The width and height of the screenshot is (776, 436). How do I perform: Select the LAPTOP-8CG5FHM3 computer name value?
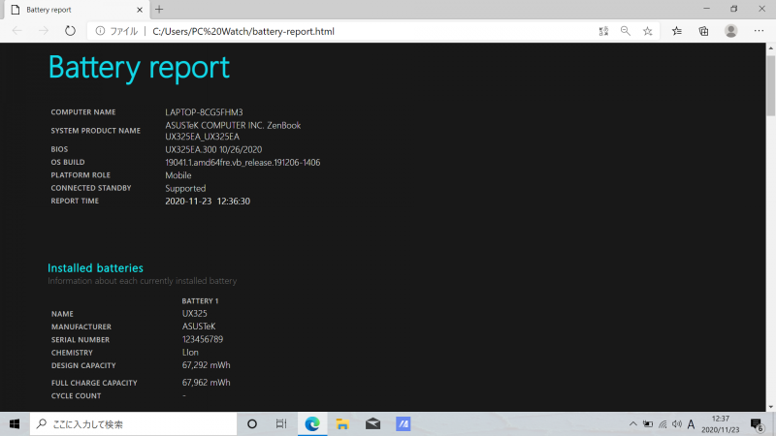pyautogui.click(x=204, y=112)
